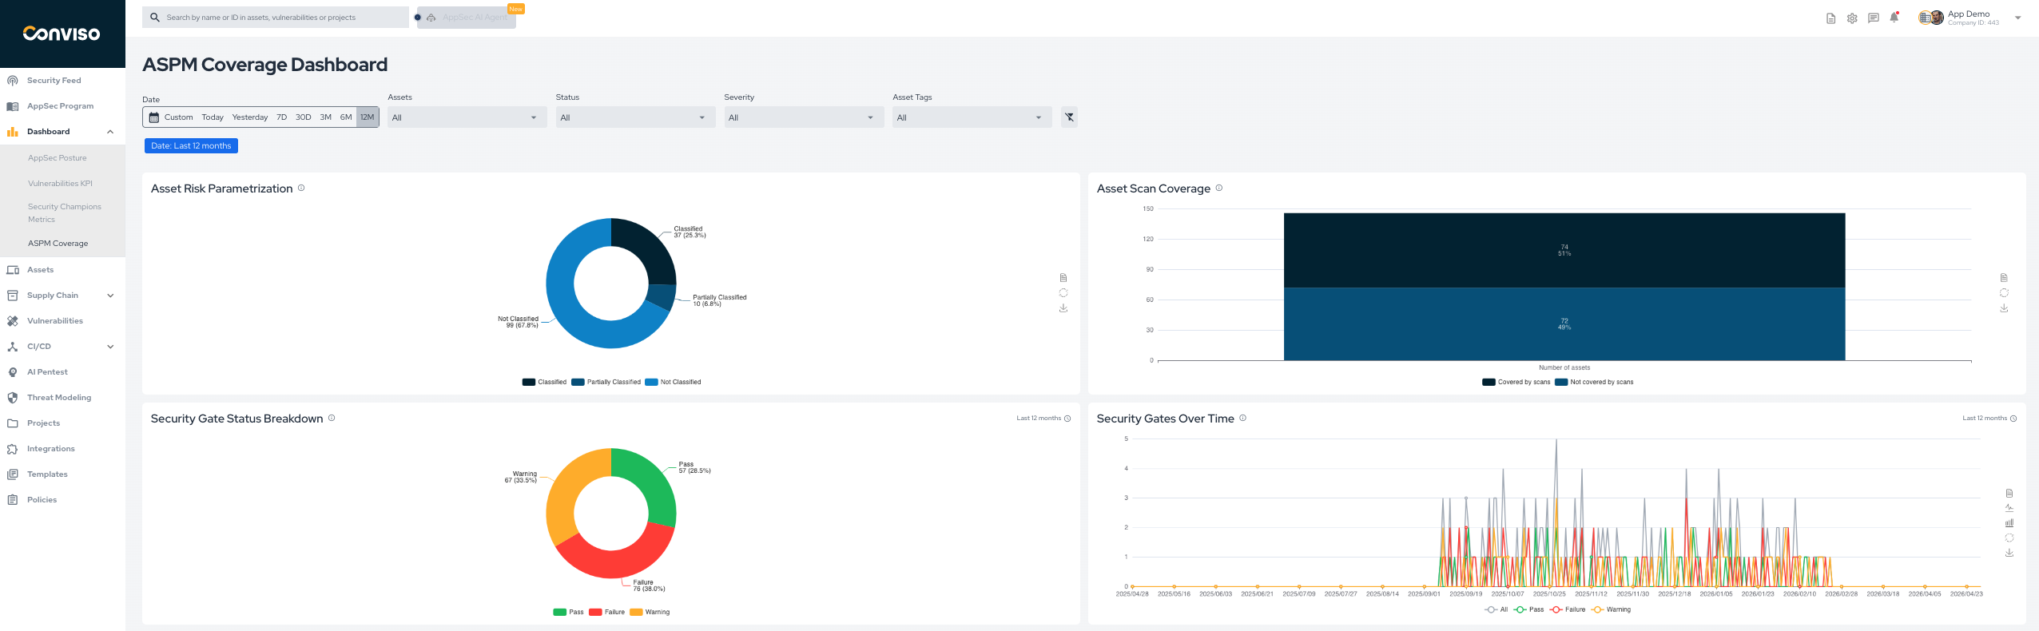
Task: Open the chat messages icon
Action: (x=1873, y=18)
